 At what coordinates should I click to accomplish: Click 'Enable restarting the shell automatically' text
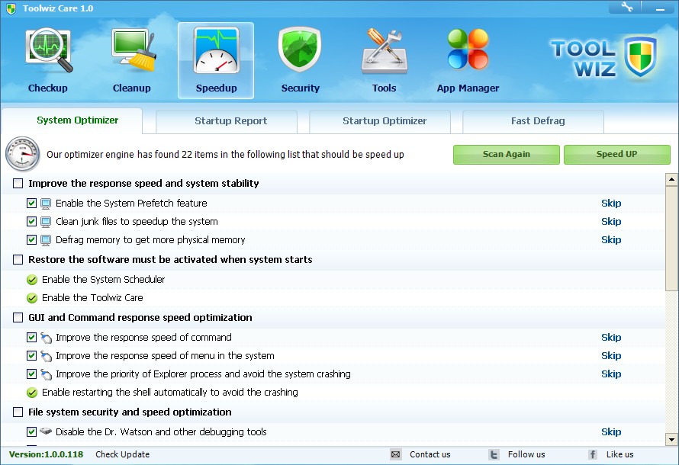coord(169,393)
